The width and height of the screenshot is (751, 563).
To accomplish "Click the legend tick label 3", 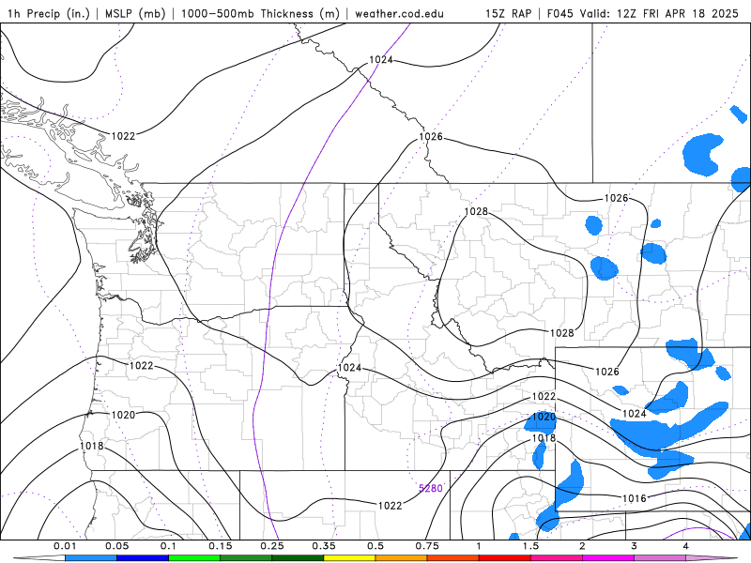I will click(635, 546).
